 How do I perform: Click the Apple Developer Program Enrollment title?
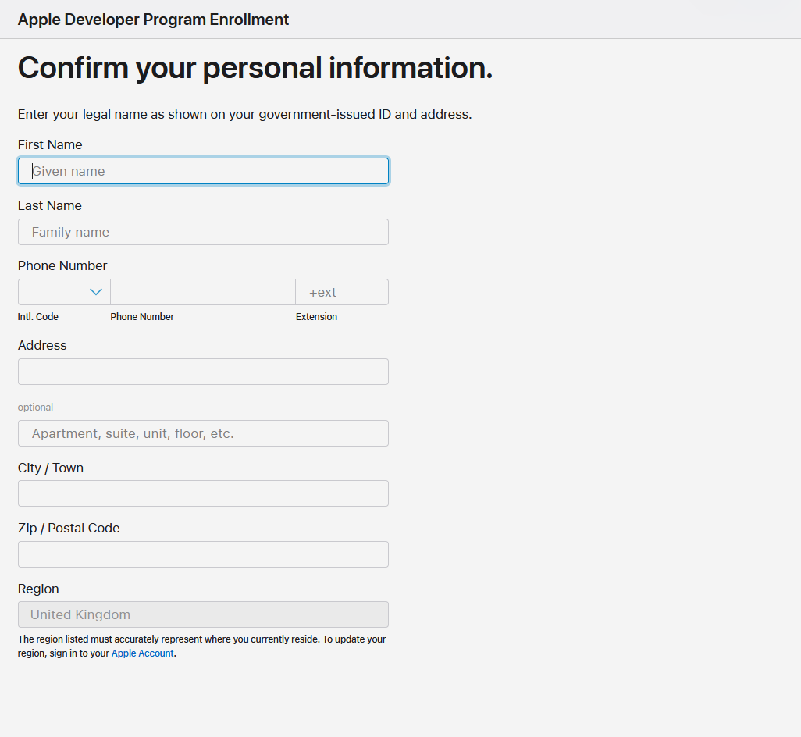coord(153,20)
